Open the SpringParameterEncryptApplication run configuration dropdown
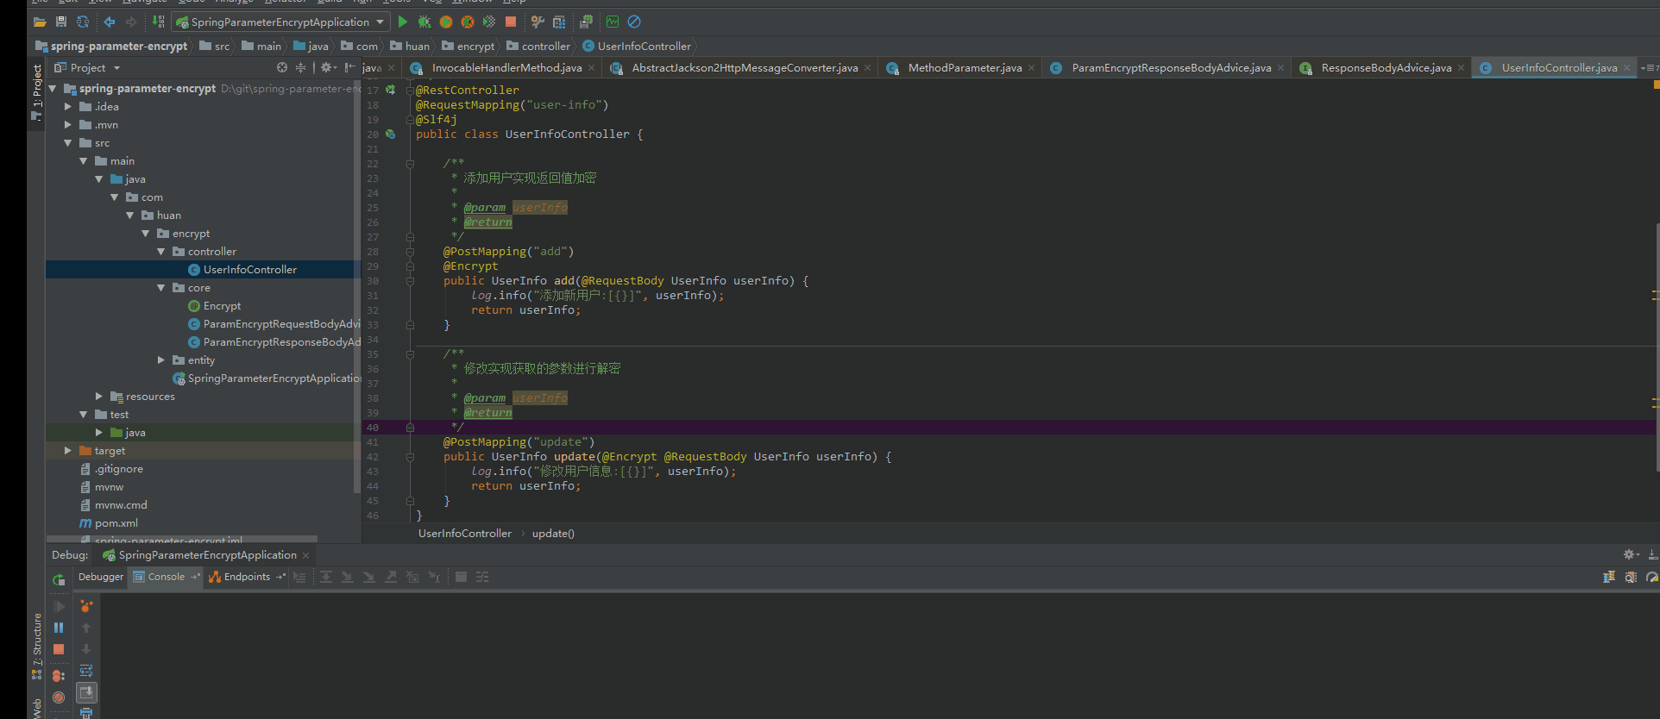1660x719 pixels. coord(280,22)
